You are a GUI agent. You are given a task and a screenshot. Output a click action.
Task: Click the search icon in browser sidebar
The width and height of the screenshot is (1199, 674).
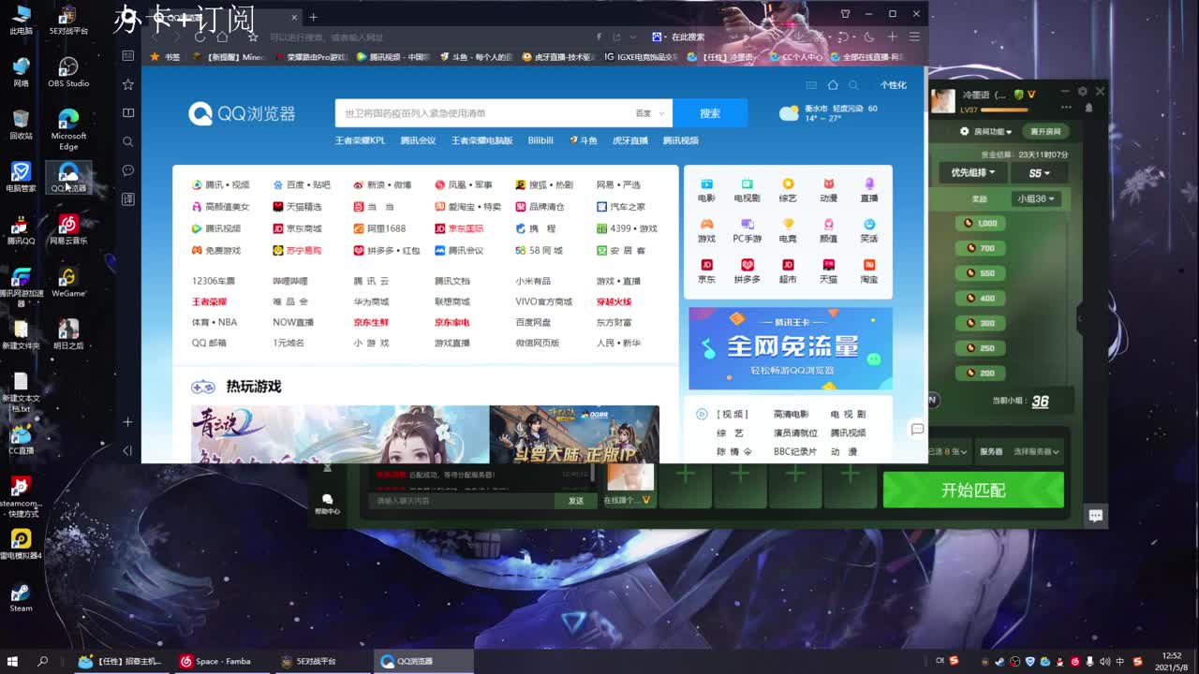[128, 142]
